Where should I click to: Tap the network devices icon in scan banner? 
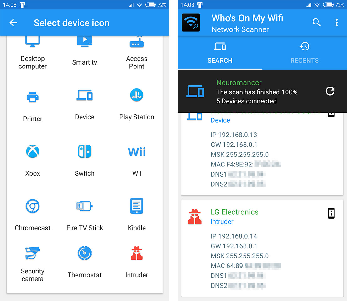pos(195,91)
